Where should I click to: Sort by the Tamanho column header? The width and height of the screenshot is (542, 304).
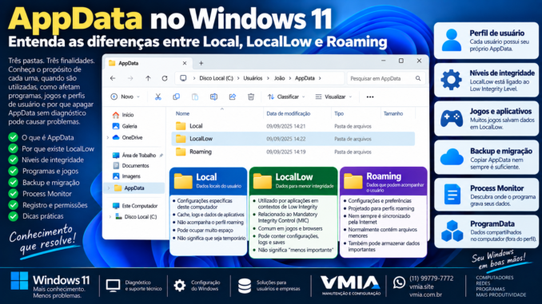(x=393, y=113)
